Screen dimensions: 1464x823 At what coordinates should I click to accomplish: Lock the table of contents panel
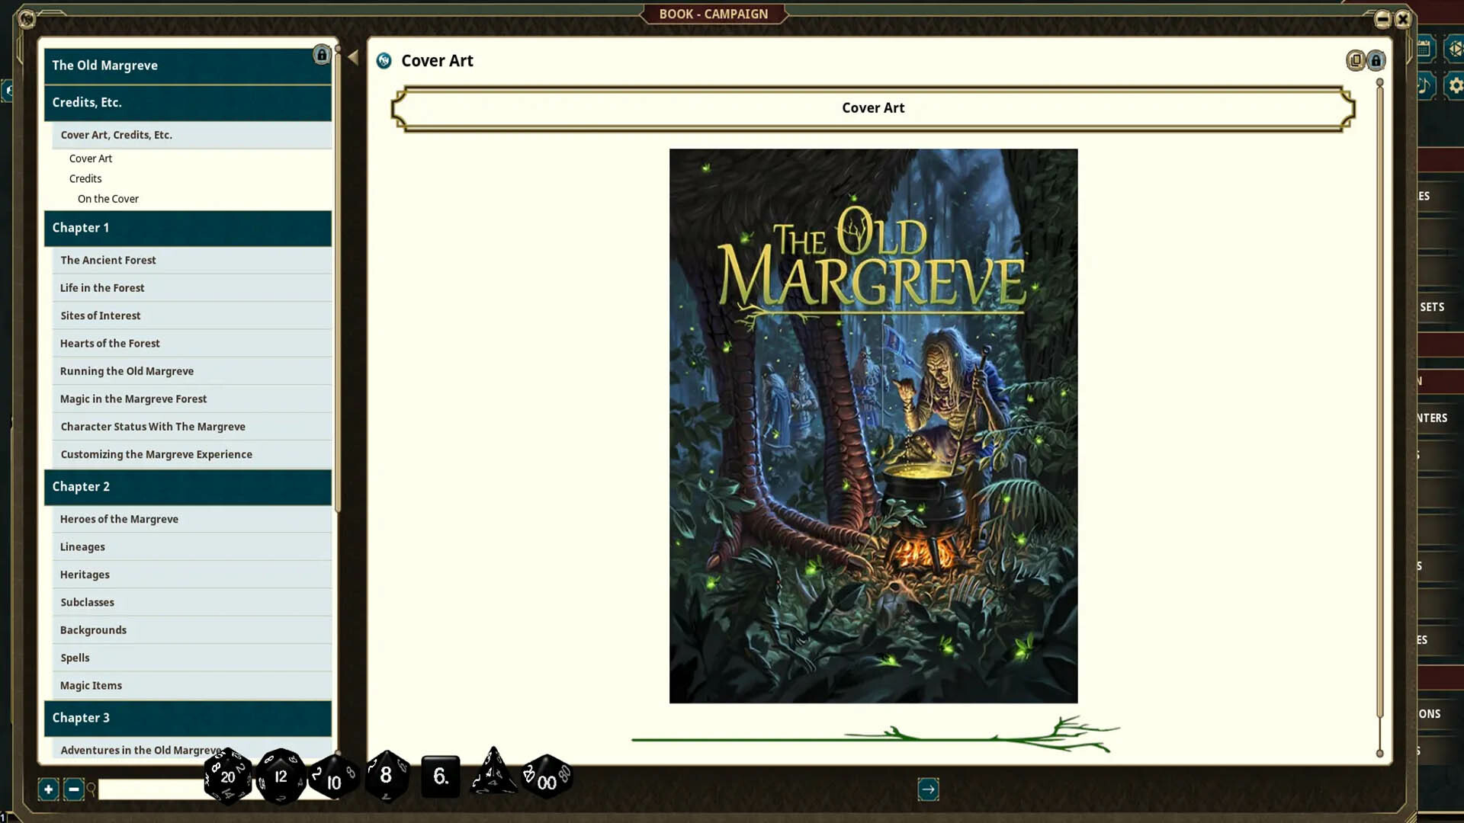point(321,55)
